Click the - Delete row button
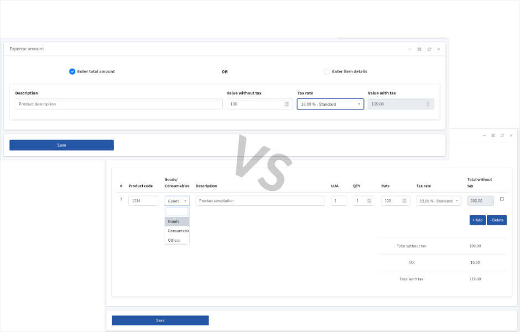The width and height of the screenshot is (520, 332). point(496,220)
